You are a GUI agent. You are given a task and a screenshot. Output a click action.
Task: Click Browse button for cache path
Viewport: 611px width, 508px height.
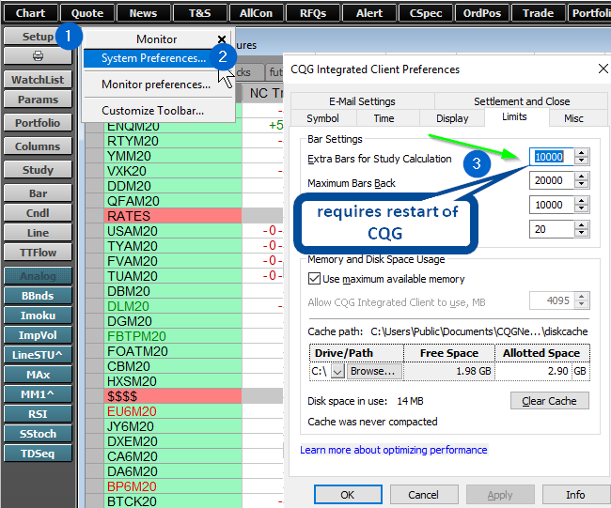click(x=373, y=371)
